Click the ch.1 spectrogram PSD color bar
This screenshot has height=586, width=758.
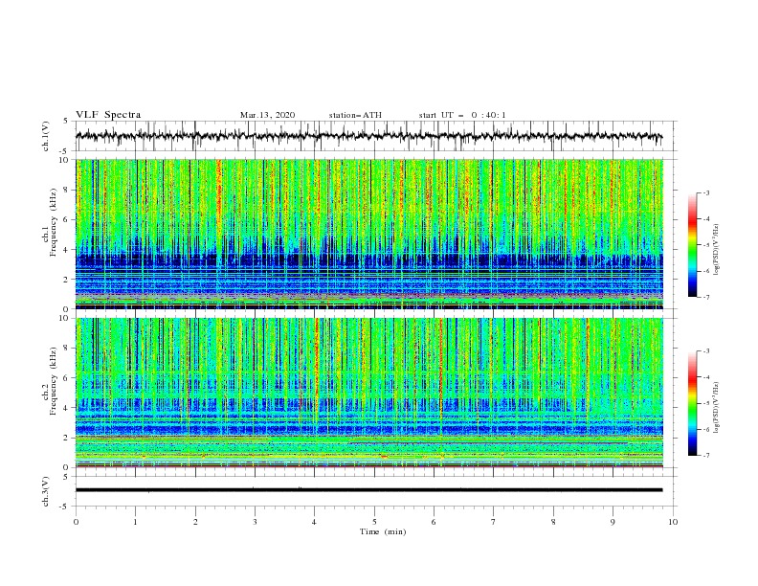click(693, 245)
